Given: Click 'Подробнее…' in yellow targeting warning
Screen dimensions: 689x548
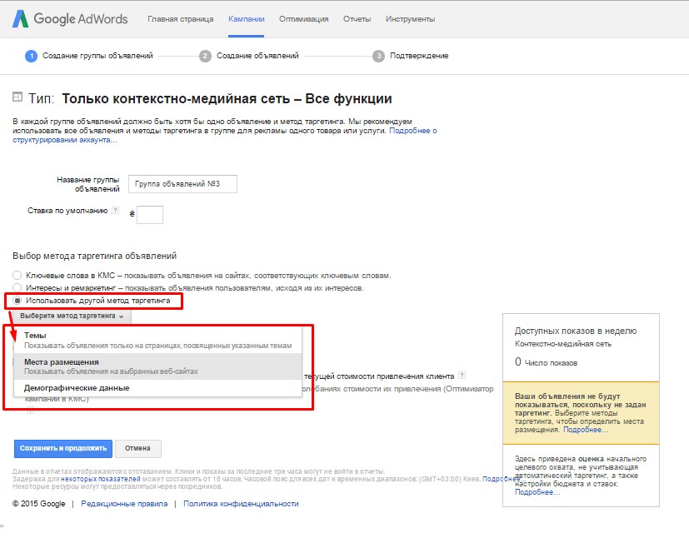Looking at the screenshot, I should pos(586,430).
